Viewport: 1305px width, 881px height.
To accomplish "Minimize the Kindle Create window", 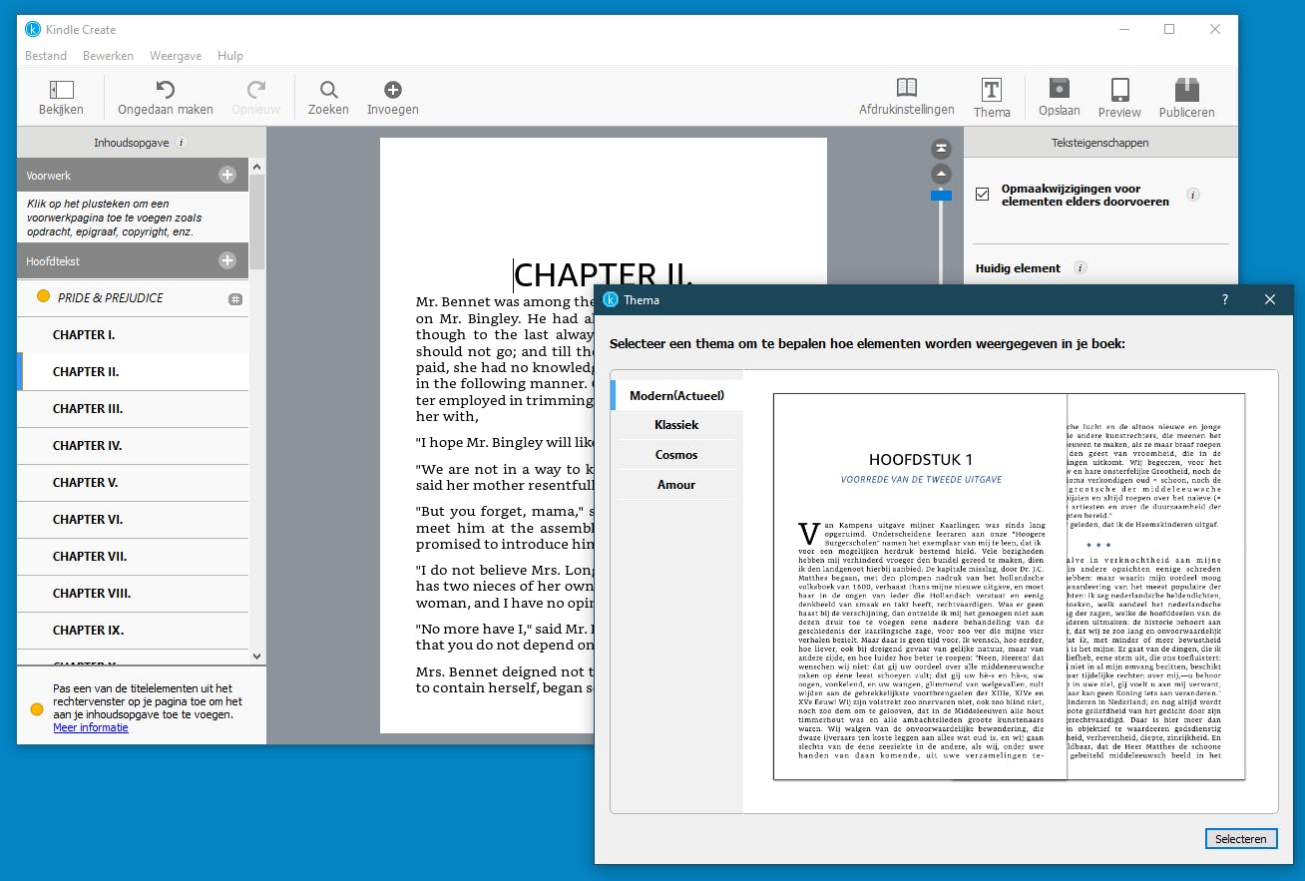I will coord(1124,29).
